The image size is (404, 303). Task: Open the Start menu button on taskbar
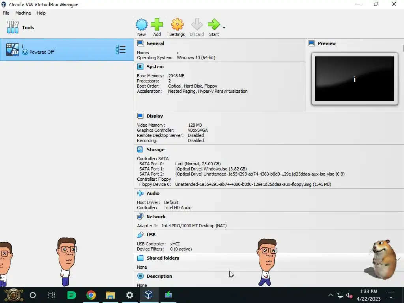point(13,295)
